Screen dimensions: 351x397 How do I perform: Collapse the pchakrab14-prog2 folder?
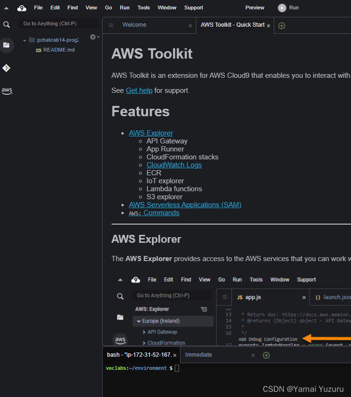pyautogui.click(x=24, y=40)
